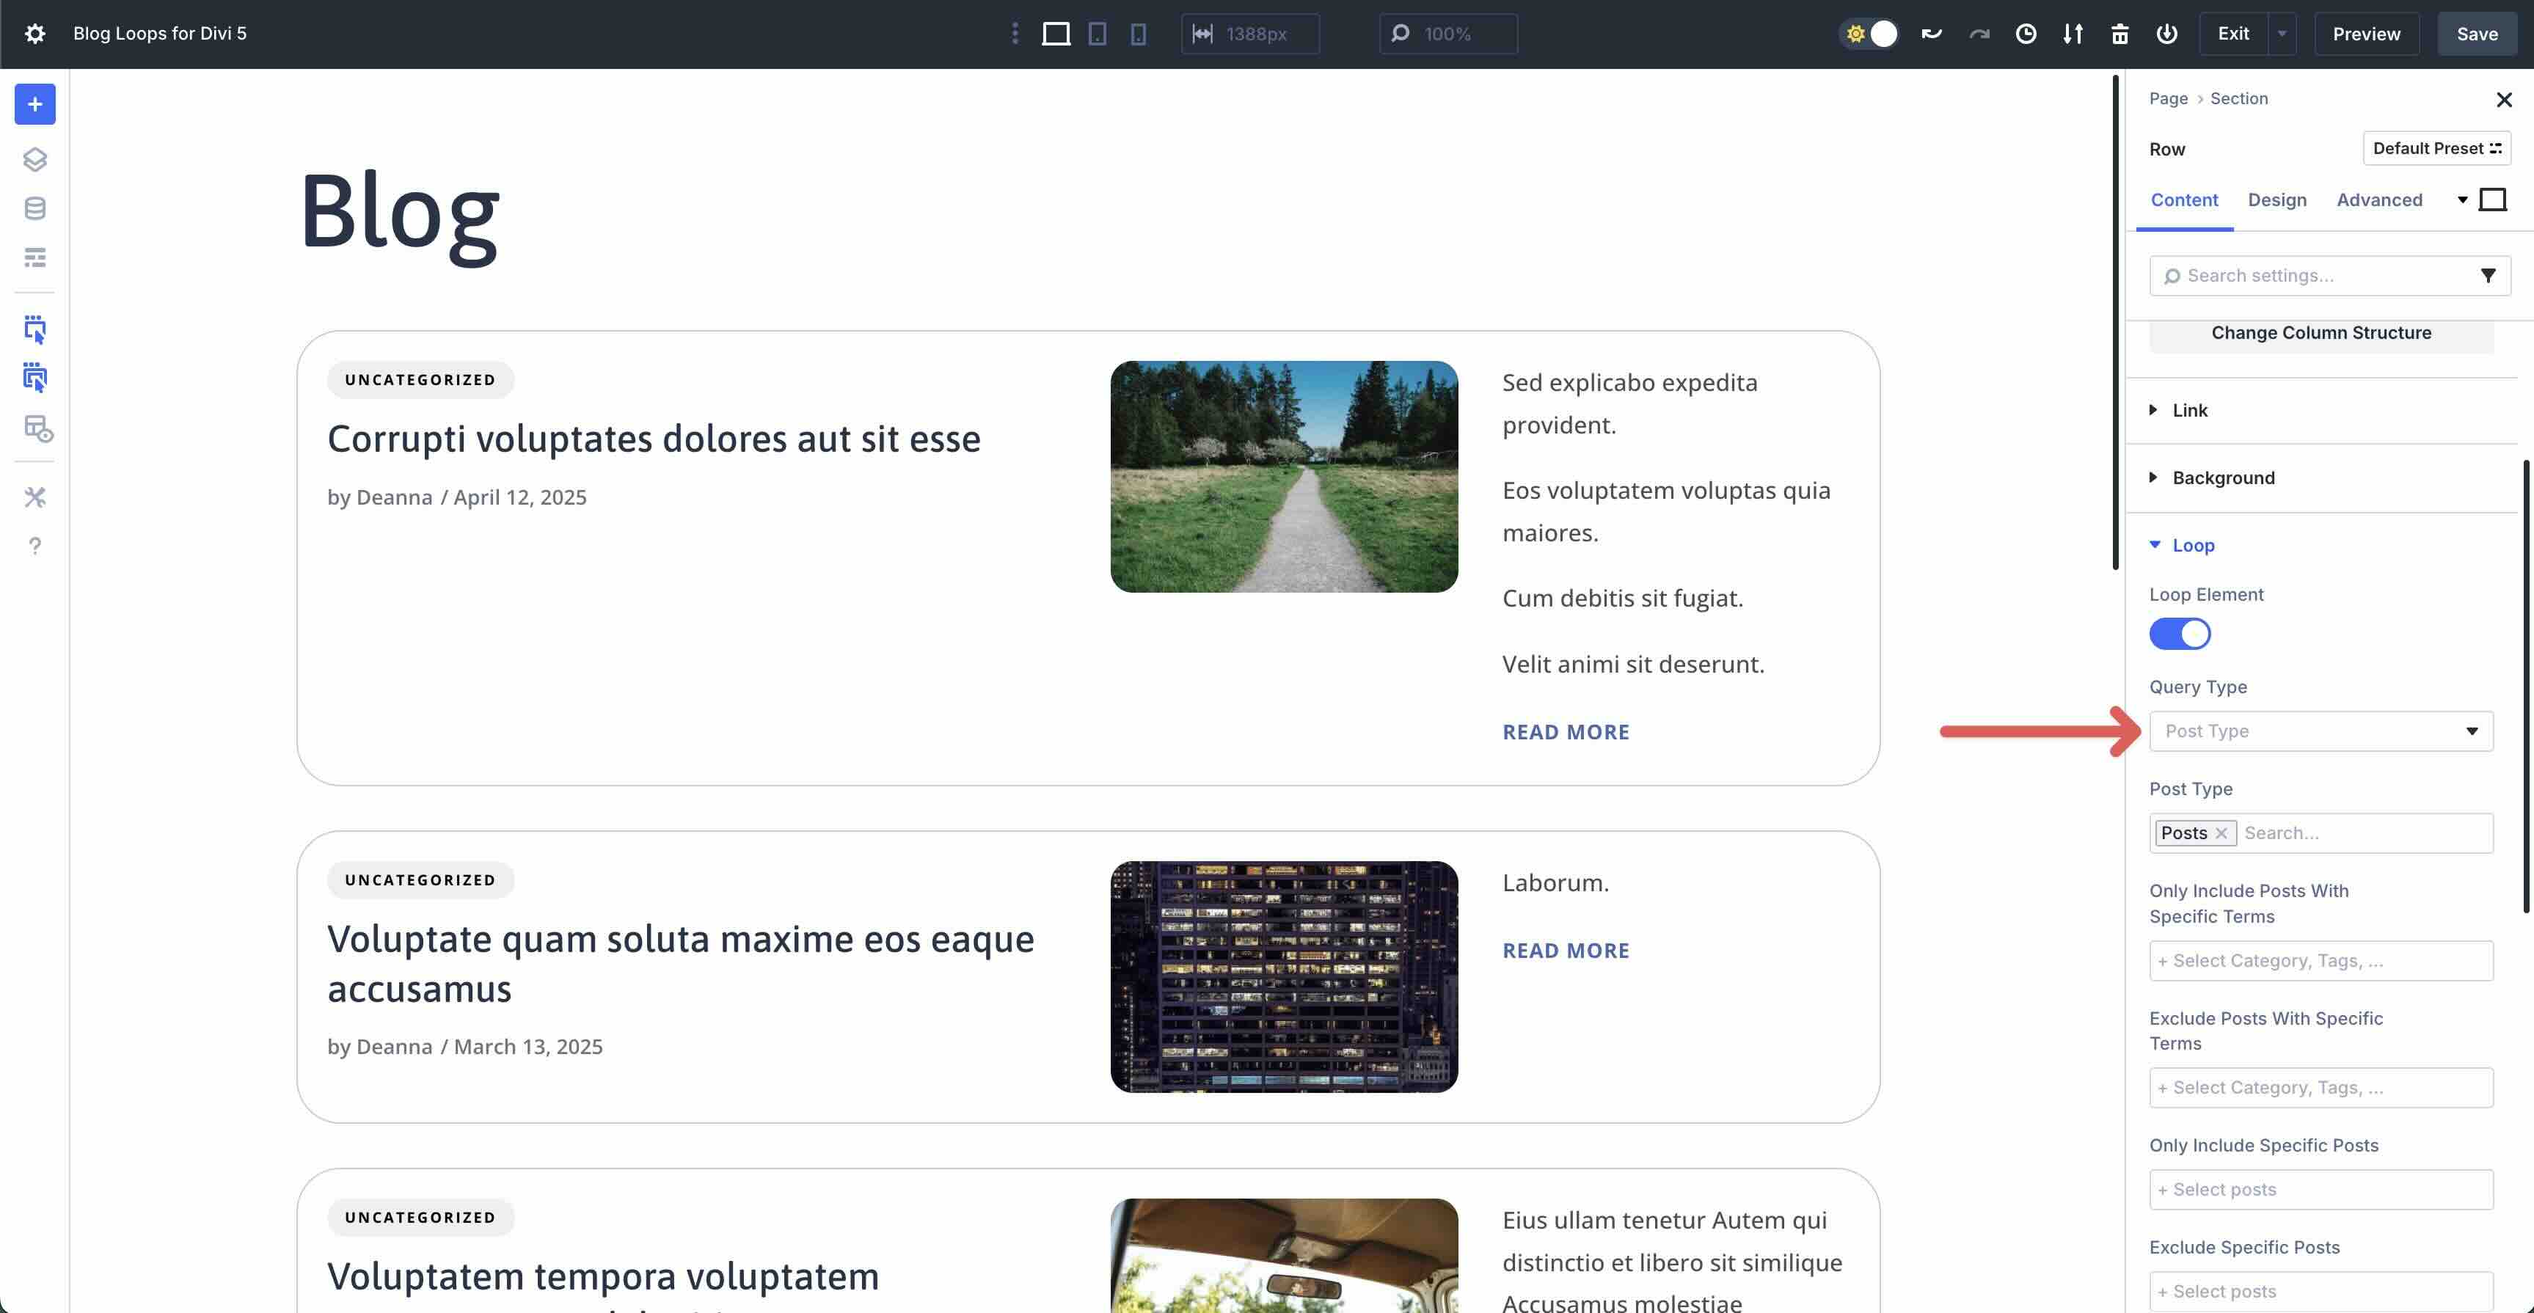Open the layers panel icon
The height and width of the screenshot is (1313, 2534).
34,159
